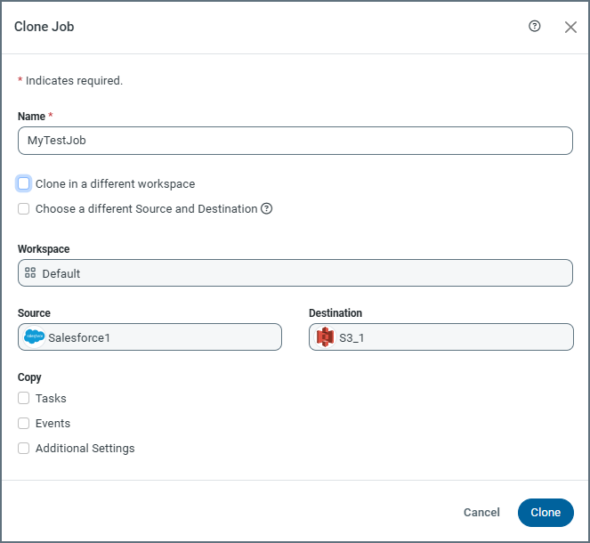Image resolution: width=590 pixels, height=543 pixels.
Task: Click the Name field containing MyTestJob
Action: (x=295, y=141)
